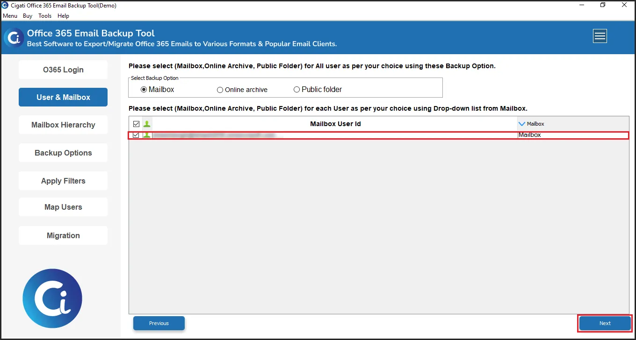This screenshot has height=340, width=636.
Task: Click the Cigati app icon in title bar
Action: [5, 6]
